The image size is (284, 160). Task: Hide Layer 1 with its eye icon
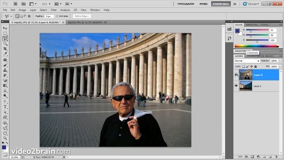point(236,86)
